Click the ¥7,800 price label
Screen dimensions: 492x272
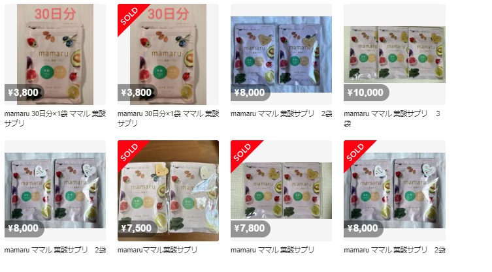[250, 228]
